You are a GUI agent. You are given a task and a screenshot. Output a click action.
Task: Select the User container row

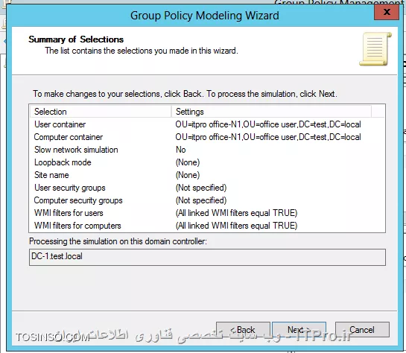[207, 124]
